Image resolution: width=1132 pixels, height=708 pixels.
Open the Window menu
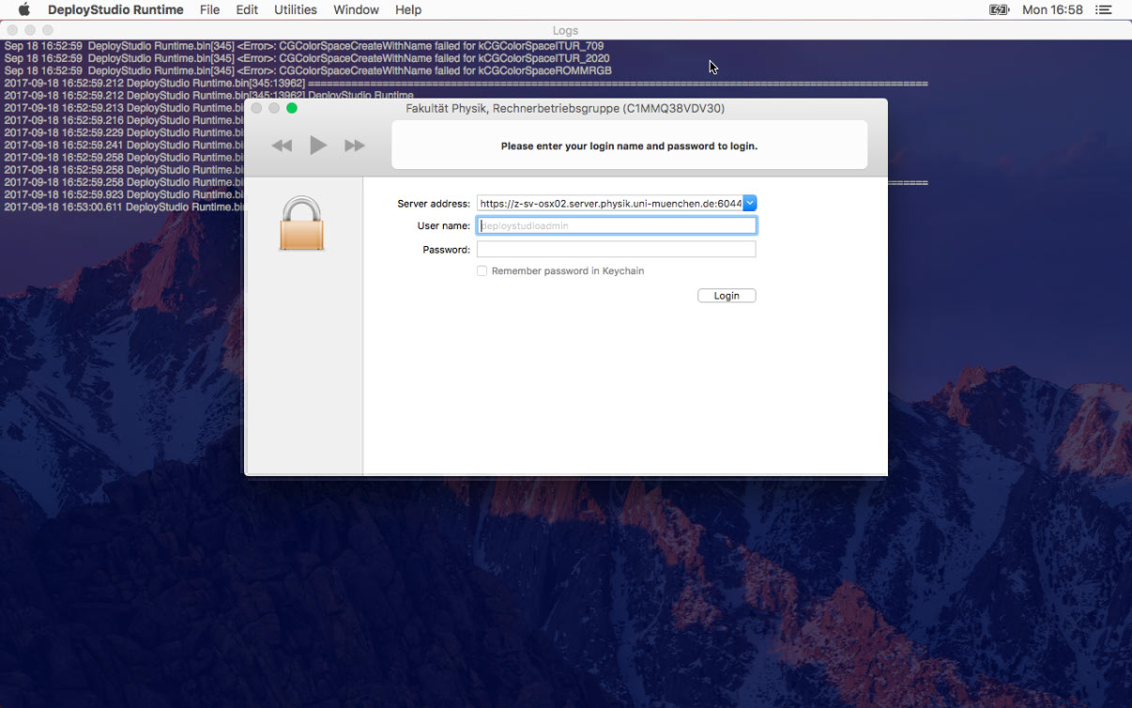(357, 9)
